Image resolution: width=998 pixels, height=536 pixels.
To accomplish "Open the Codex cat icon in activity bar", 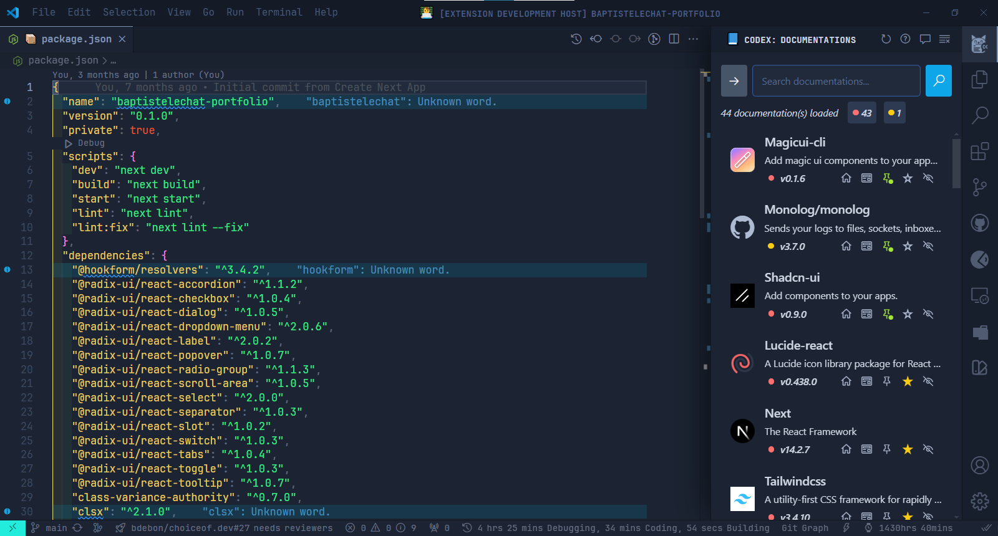I will [x=979, y=44].
